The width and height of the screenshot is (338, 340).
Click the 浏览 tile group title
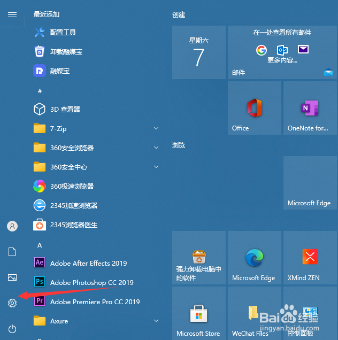(179, 145)
